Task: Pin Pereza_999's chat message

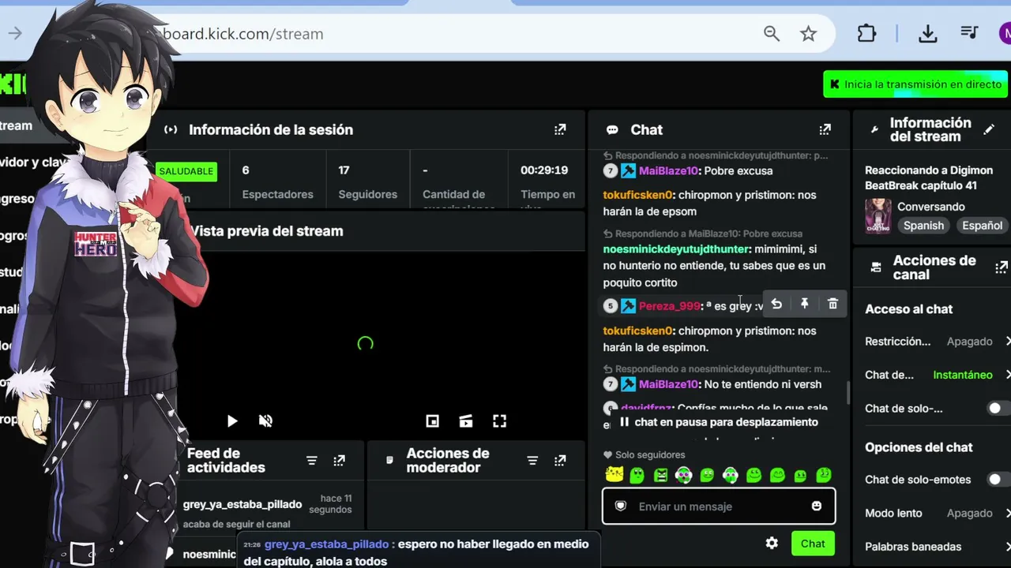Action: point(804,304)
